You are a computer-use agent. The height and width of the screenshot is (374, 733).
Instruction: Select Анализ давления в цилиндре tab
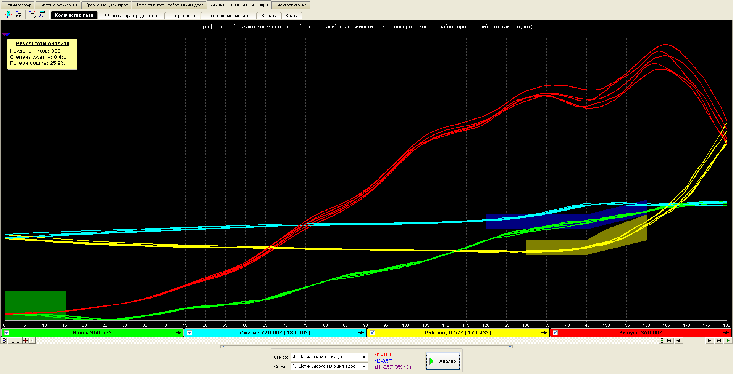click(x=239, y=5)
